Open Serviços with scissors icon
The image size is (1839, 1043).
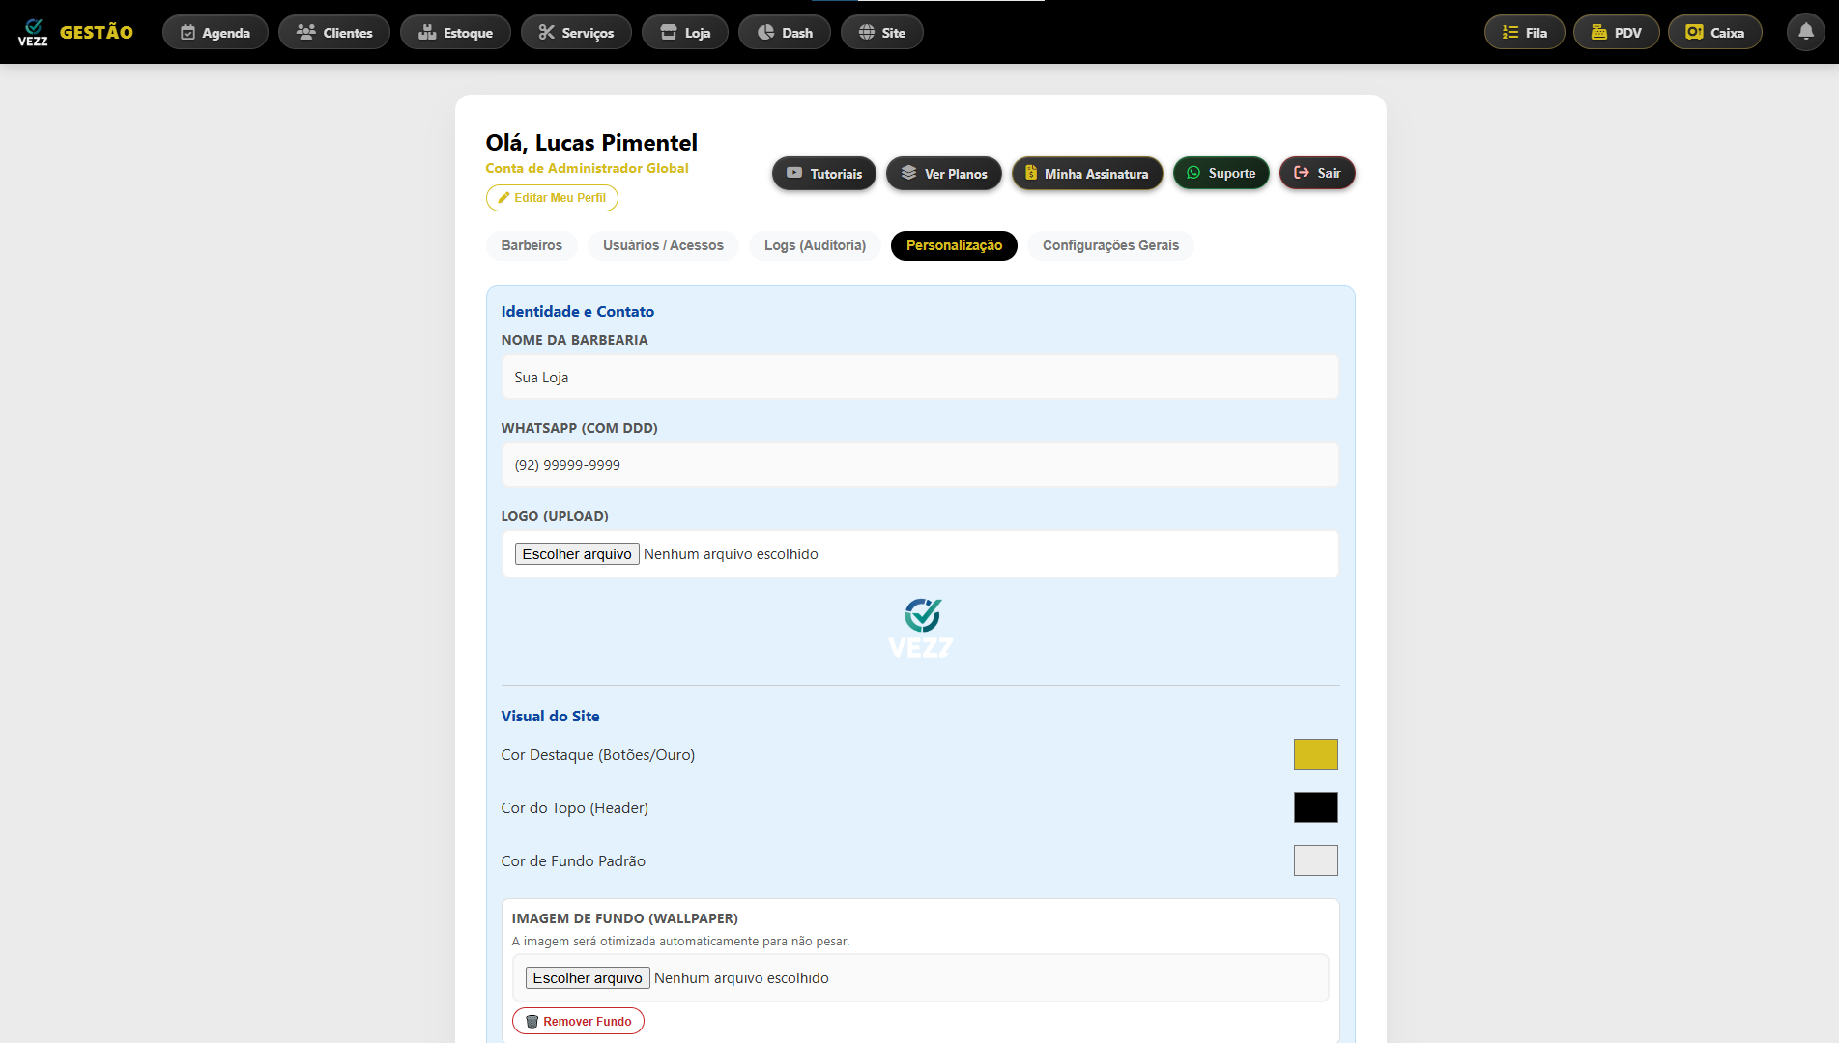(x=576, y=32)
